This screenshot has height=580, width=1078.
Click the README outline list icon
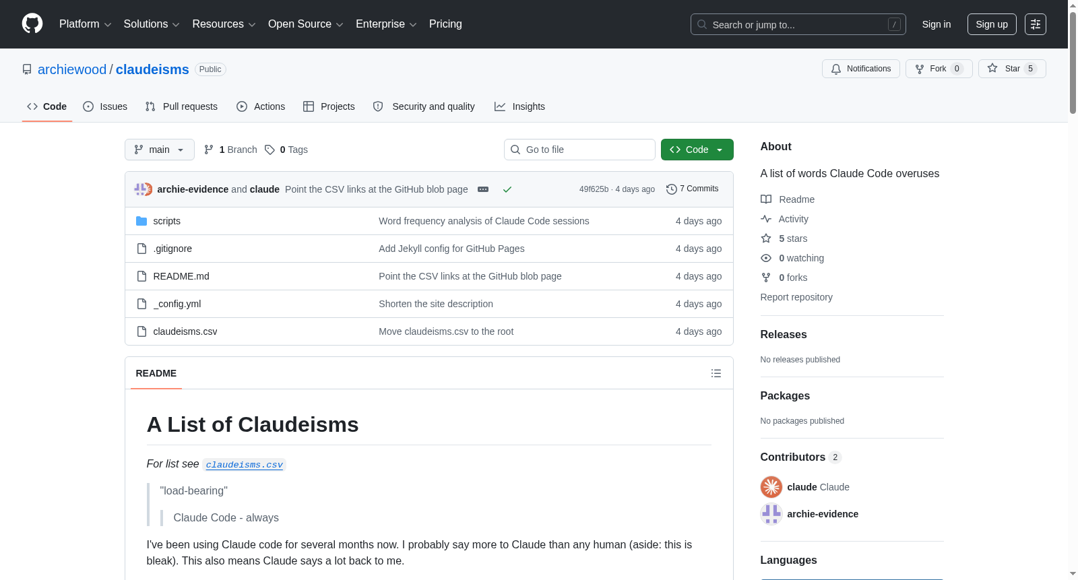click(716, 373)
